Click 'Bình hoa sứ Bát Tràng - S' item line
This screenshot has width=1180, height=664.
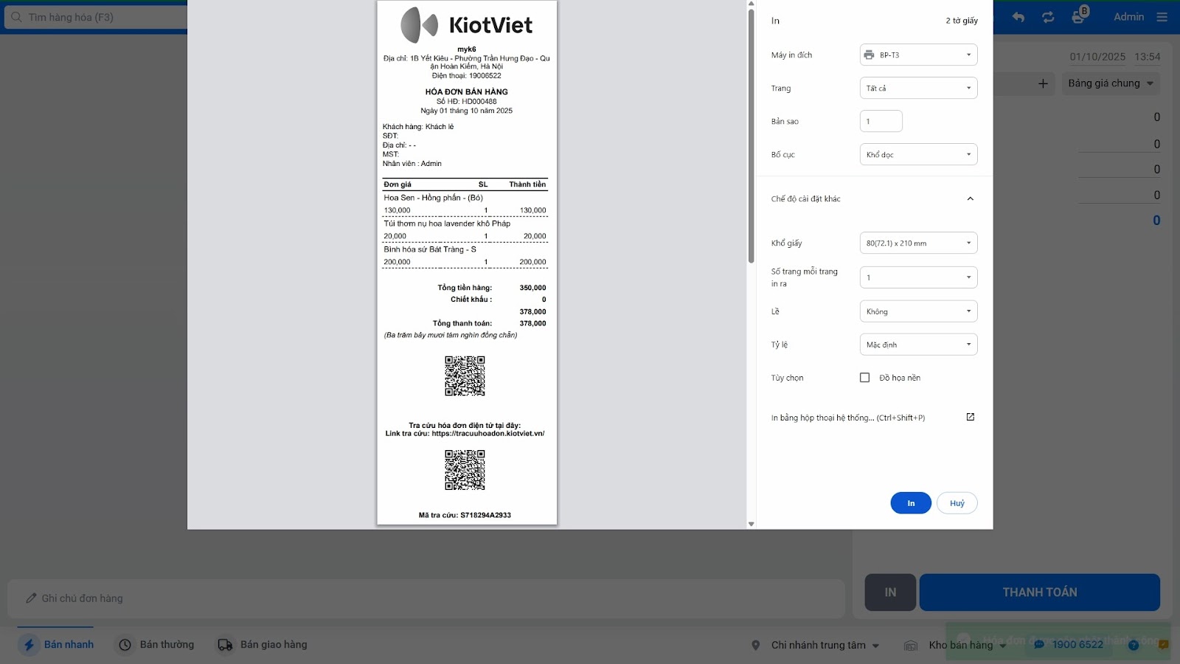pyautogui.click(x=430, y=249)
